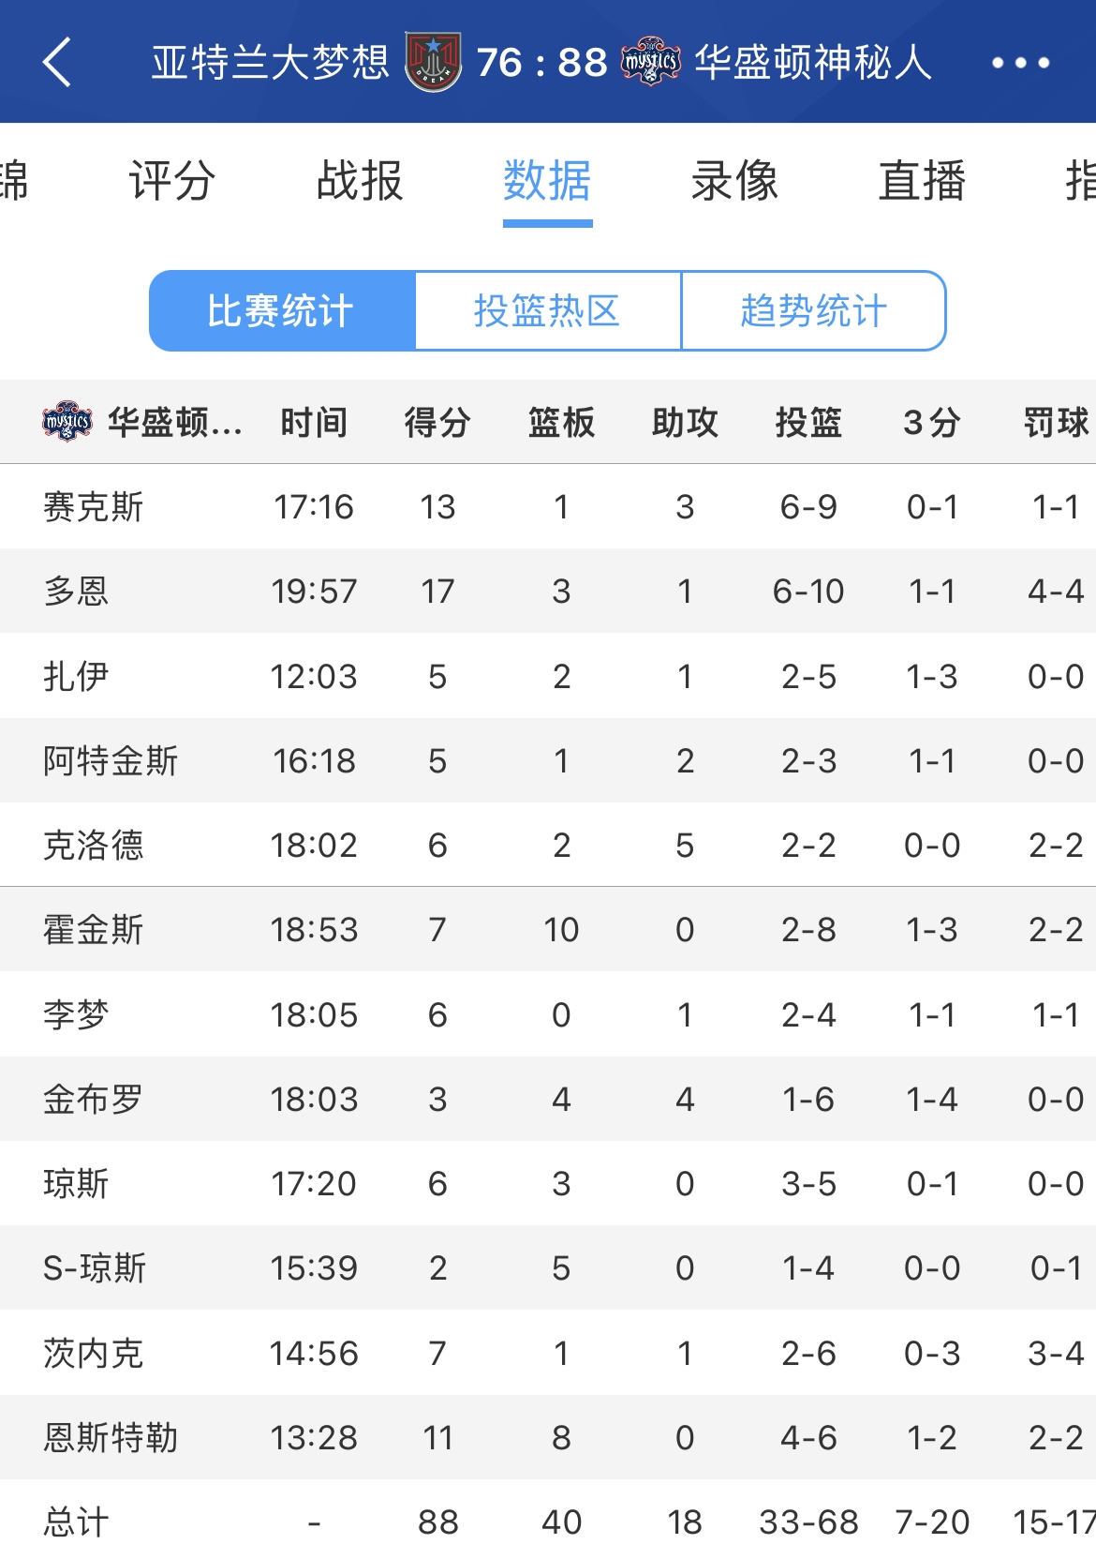Select the 数据 tab
This screenshot has width=1096, height=1559.
pos(547,180)
